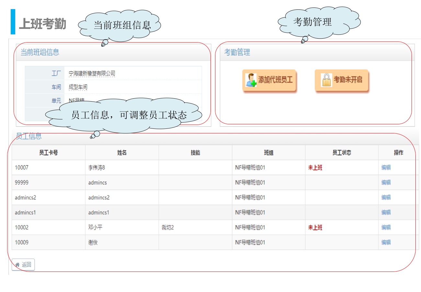
Task: Click factory value 宁海建新橡塑有限公司
Action: [x=92, y=74]
